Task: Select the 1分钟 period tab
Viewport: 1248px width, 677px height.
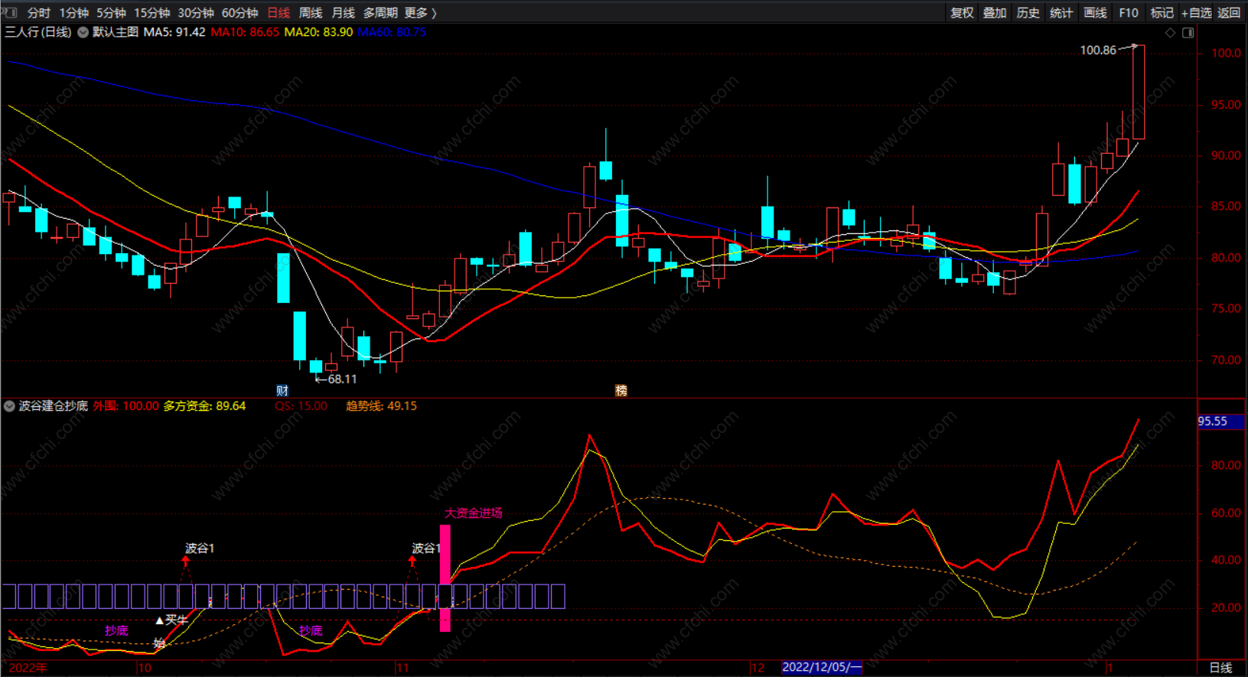Action: (74, 13)
